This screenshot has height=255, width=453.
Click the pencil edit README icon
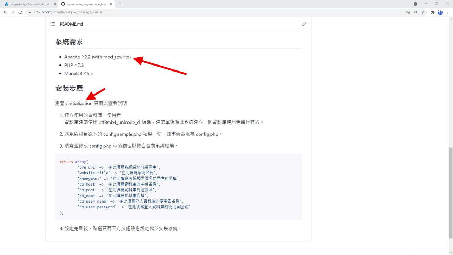(304, 24)
